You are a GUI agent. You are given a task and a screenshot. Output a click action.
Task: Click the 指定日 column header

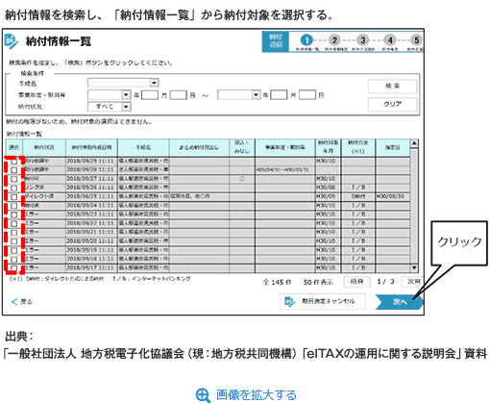393,147
